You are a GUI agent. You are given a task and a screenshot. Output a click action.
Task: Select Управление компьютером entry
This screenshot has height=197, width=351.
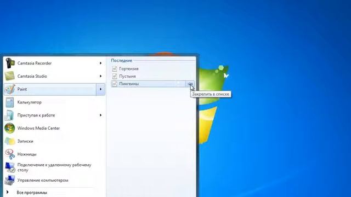click(43, 180)
